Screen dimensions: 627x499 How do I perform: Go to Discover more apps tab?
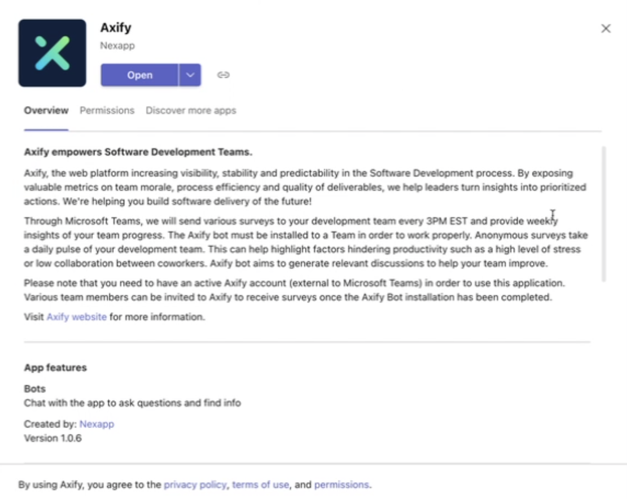pos(191,111)
